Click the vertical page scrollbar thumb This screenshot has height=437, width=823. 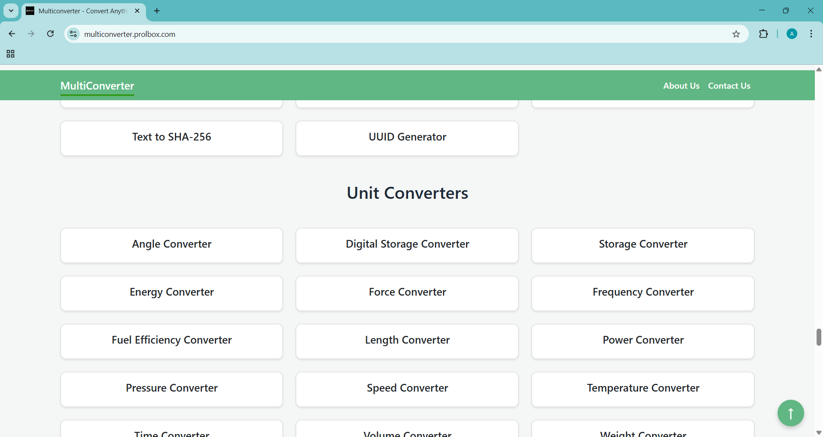819,337
